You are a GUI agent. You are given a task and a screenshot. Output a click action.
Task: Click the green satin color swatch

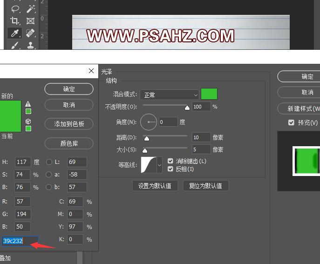(209, 94)
